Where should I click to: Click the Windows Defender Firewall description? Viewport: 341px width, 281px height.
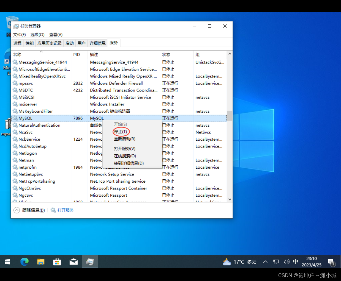click(116, 83)
